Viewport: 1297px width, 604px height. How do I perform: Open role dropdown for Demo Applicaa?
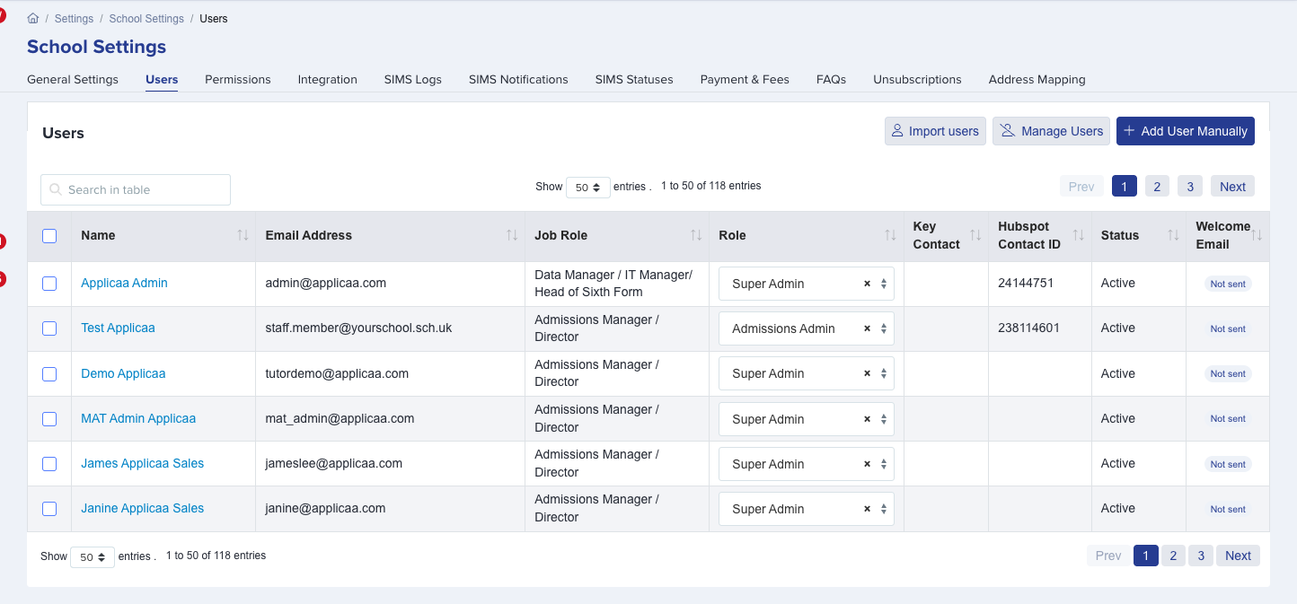807,373
